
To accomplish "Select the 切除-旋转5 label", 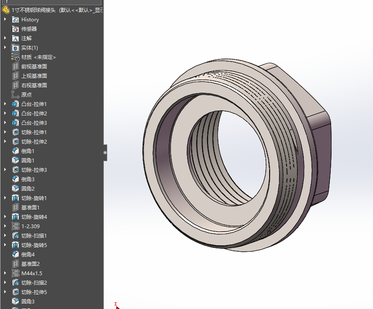I will click(34, 245).
